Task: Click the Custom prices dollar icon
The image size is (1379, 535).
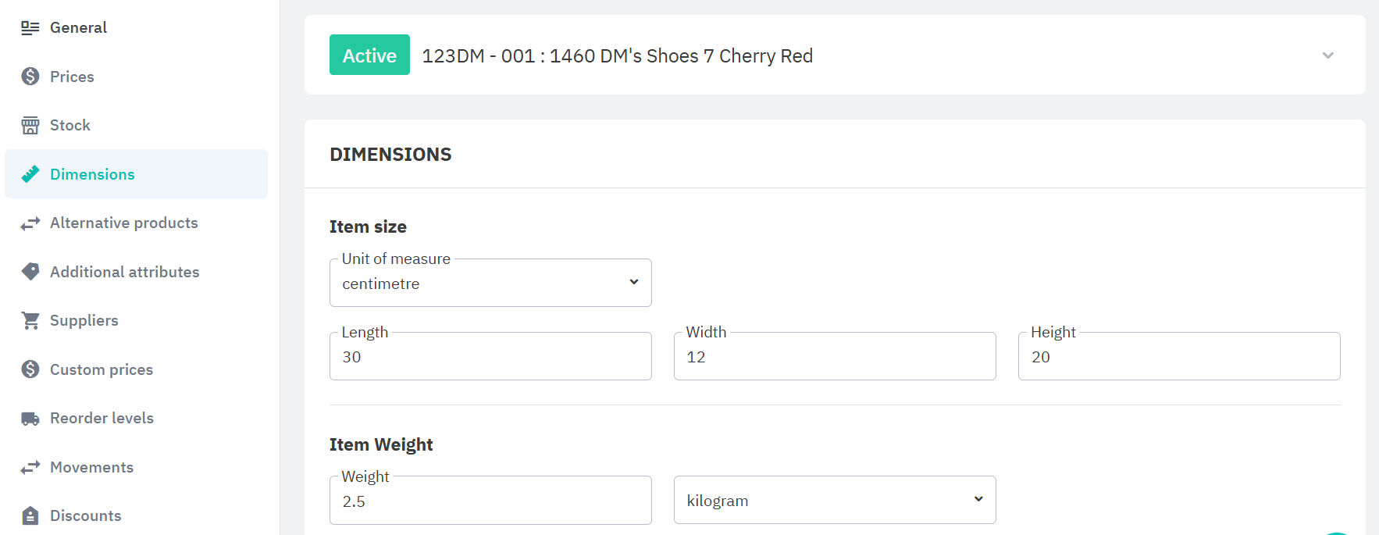Action: (30, 369)
